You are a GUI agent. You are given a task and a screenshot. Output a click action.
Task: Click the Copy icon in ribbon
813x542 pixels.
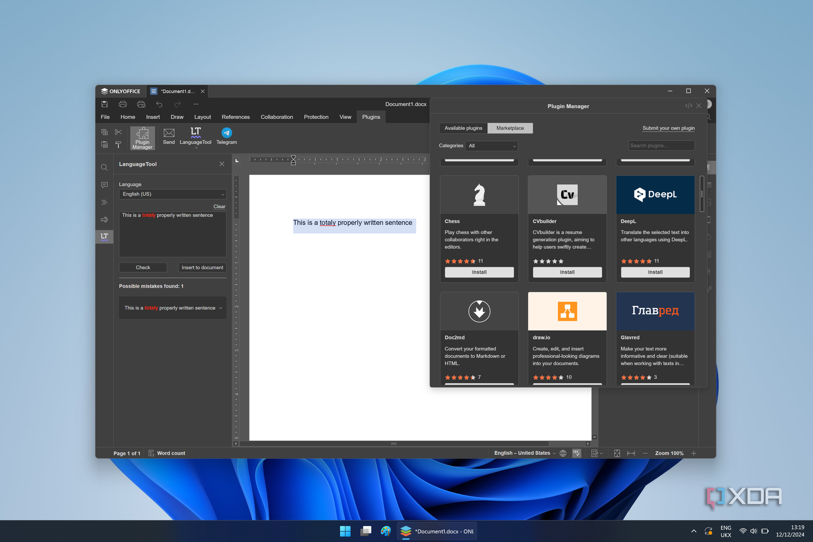tap(104, 132)
